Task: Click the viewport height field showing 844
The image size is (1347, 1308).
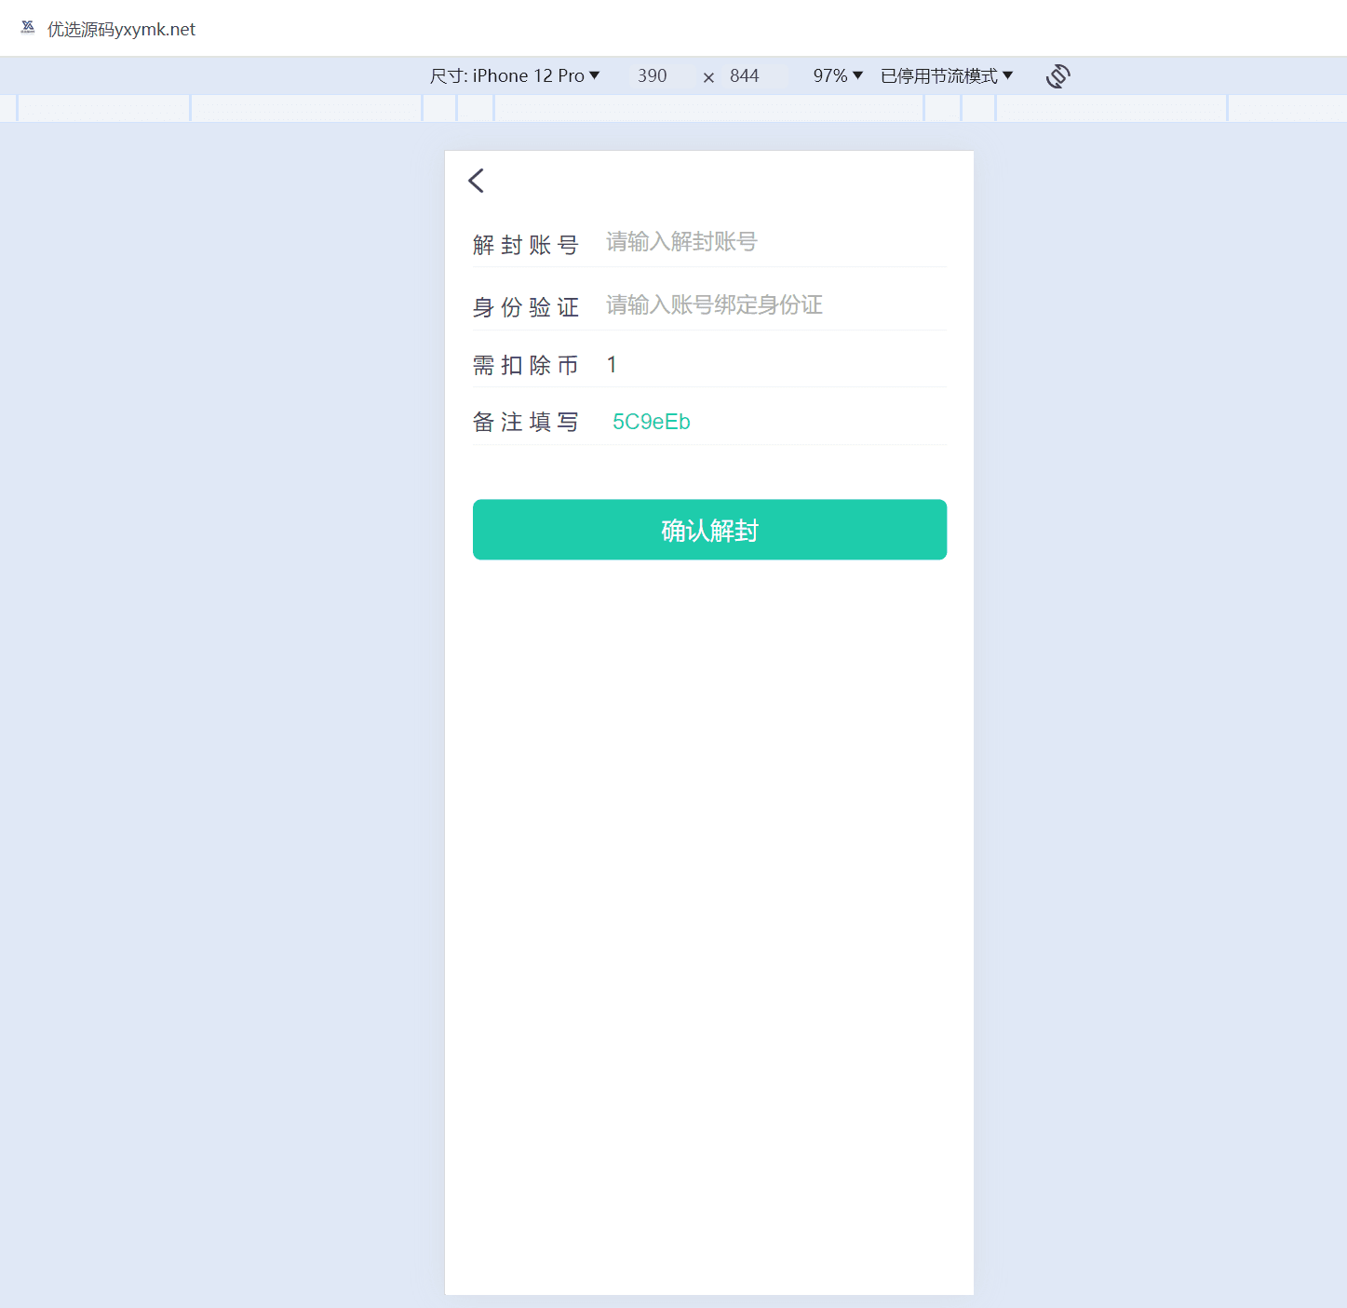Action: point(745,76)
